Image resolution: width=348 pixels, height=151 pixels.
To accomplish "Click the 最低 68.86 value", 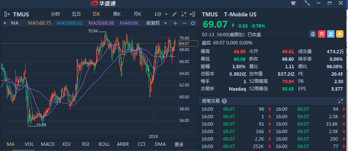I will [239, 59].
